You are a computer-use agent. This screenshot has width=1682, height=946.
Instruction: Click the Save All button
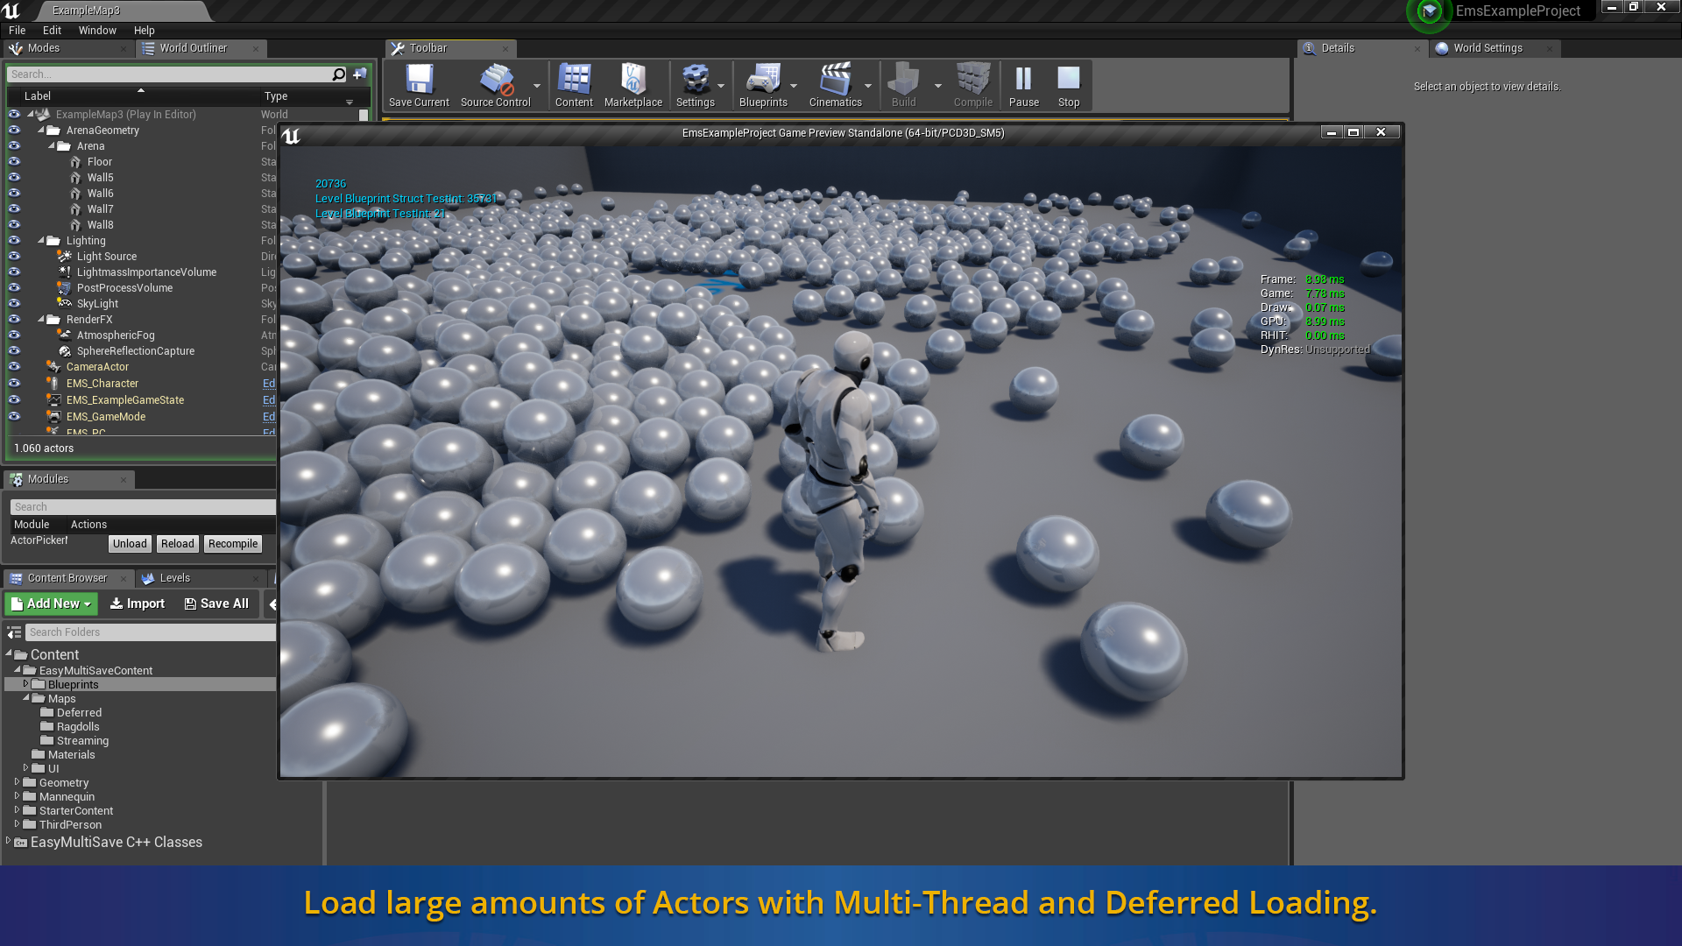(216, 604)
